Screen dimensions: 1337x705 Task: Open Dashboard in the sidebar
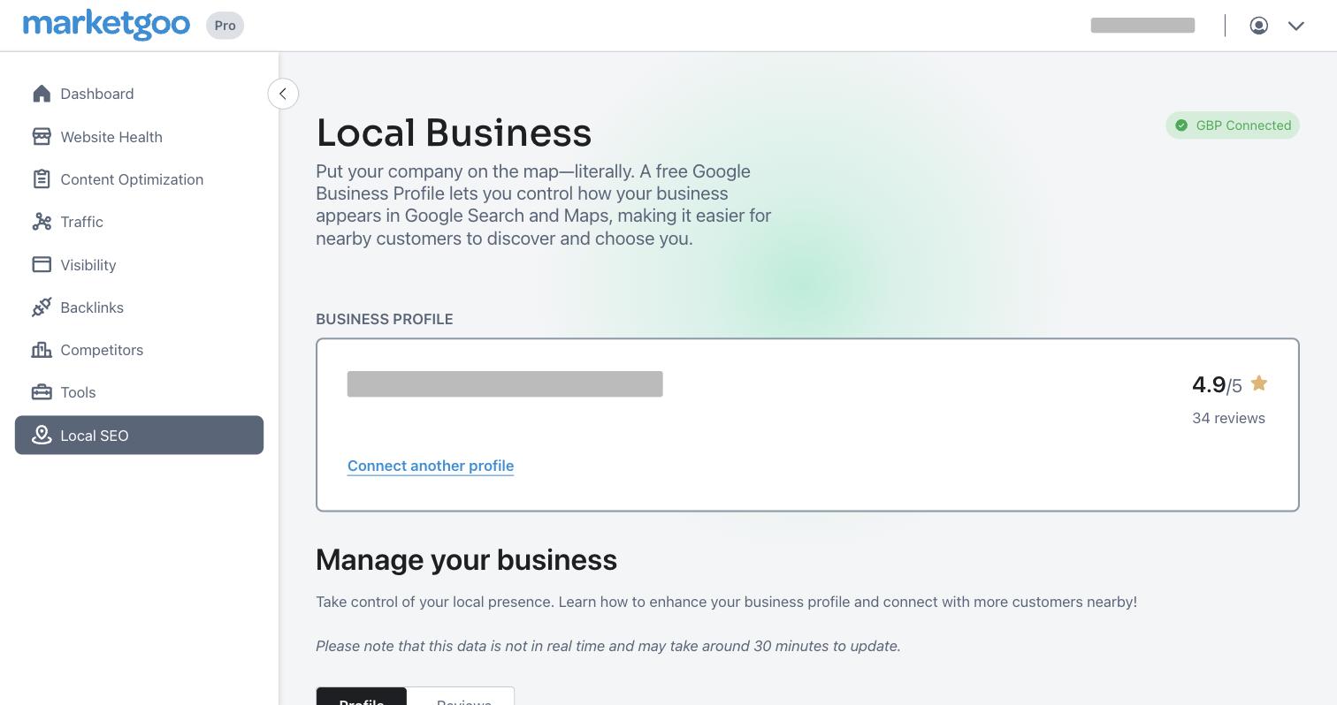[x=139, y=94]
